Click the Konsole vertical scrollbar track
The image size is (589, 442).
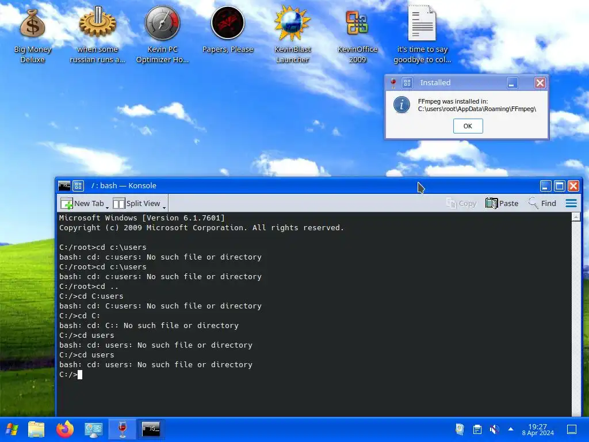576,319
